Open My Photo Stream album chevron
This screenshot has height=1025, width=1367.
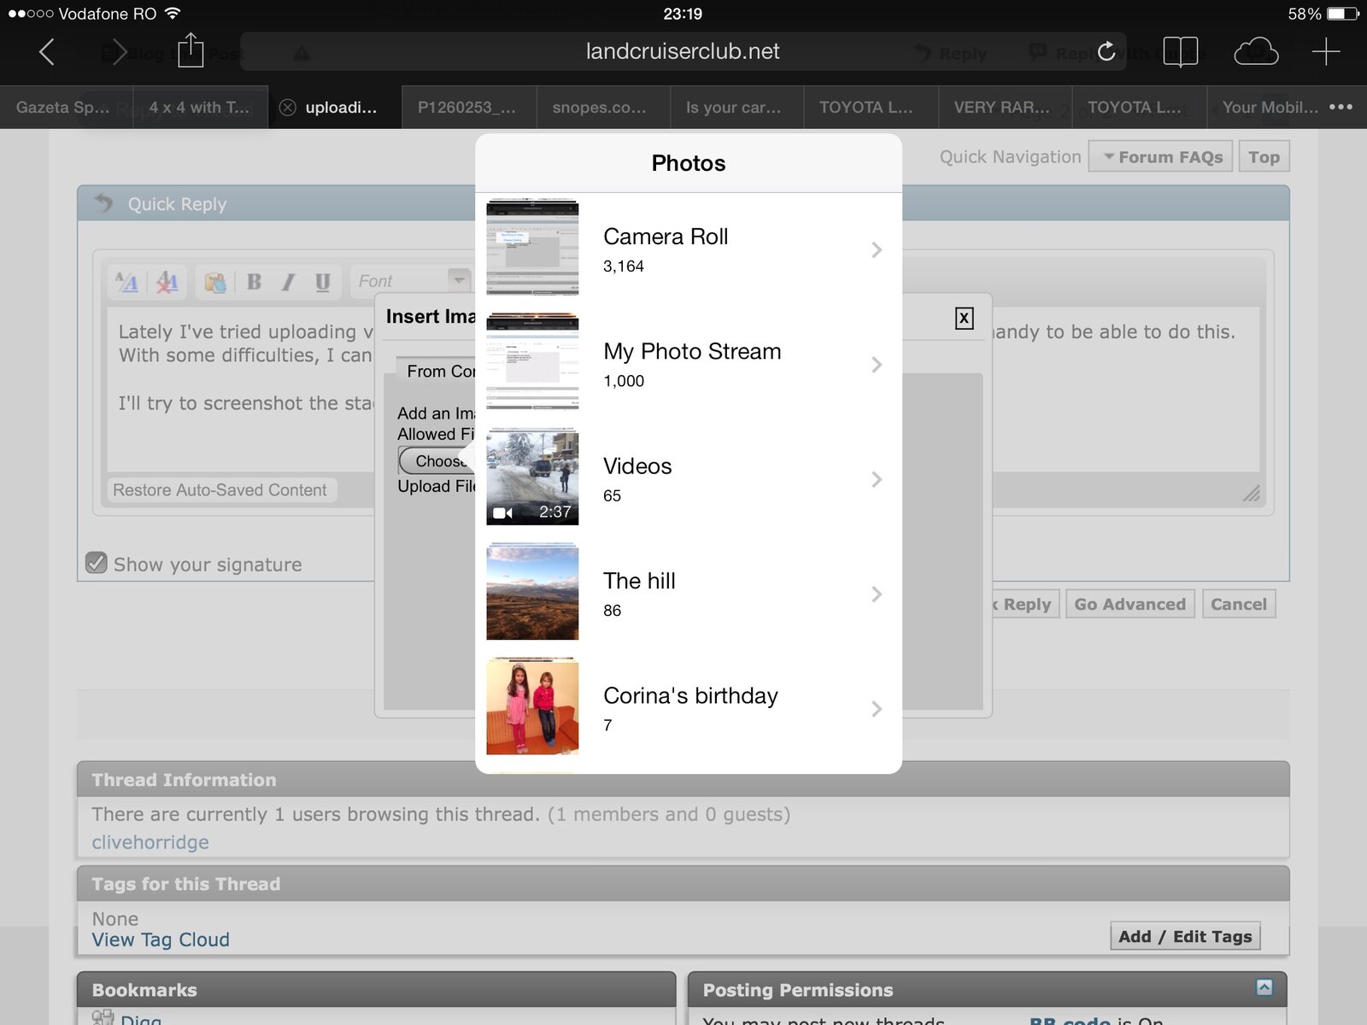pos(877,365)
